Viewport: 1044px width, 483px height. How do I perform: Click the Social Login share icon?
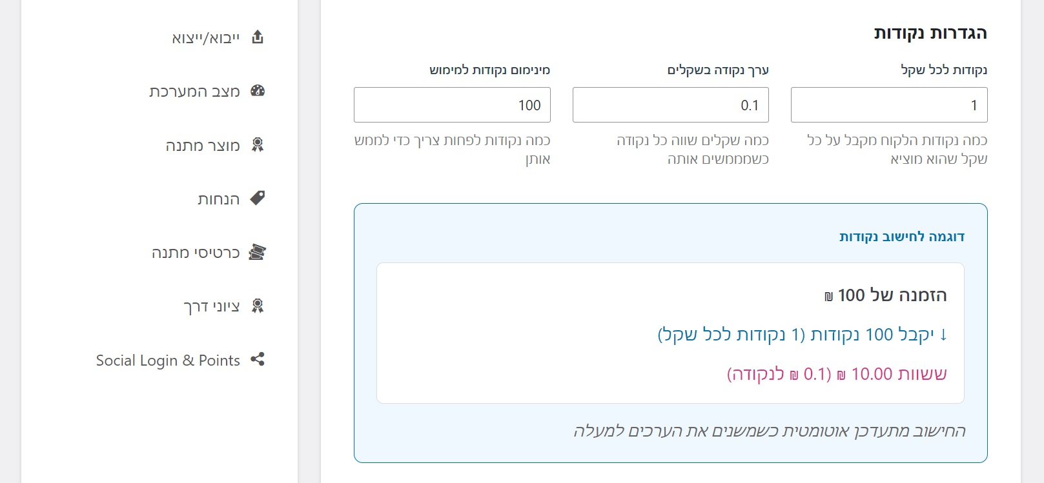click(x=258, y=359)
